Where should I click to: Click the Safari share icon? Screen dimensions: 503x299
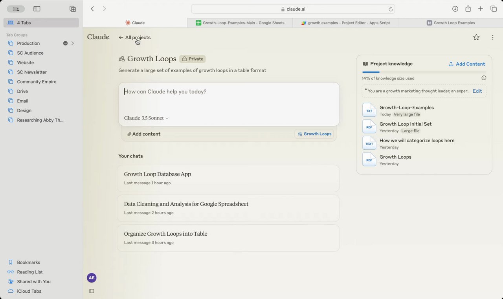point(468,9)
